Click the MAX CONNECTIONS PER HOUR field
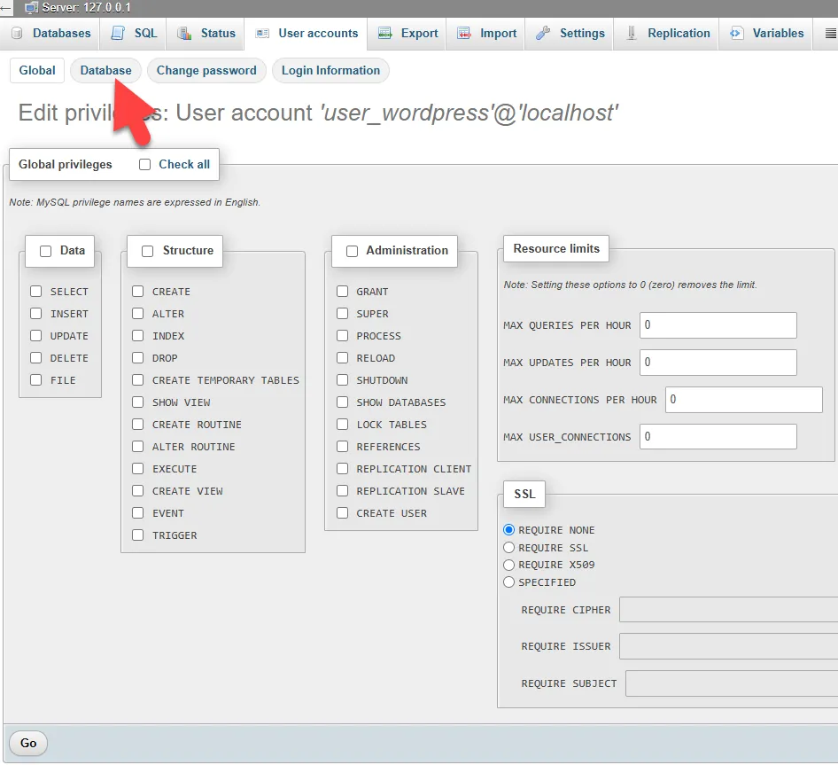Screen dimensions: 838x765 click(x=743, y=400)
